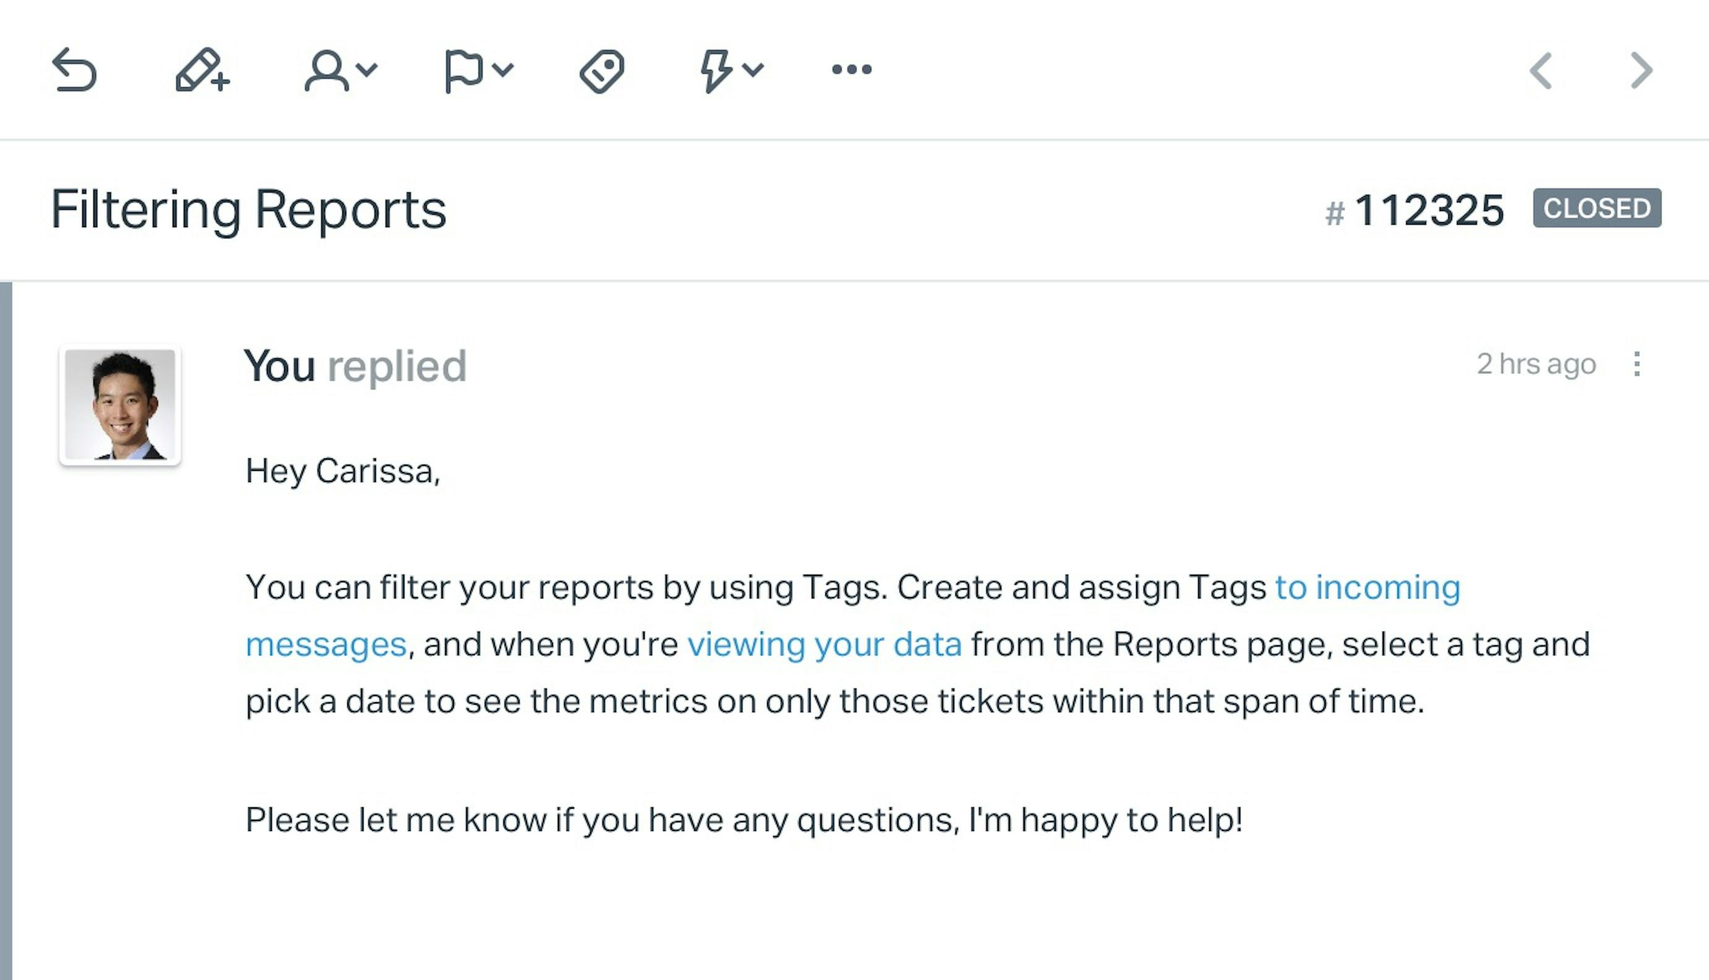Select the Filtering Reports title

pyautogui.click(x=248, y=208)
